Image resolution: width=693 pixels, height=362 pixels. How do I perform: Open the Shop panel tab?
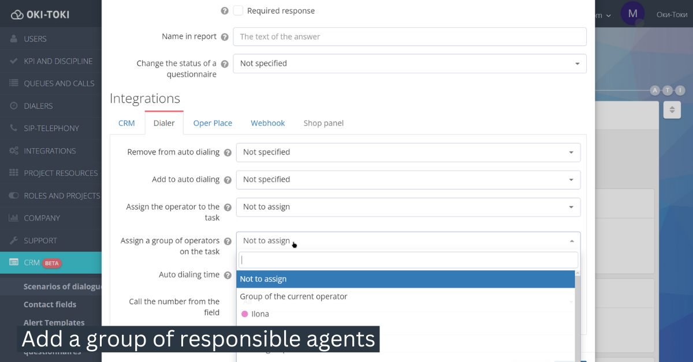tap(323, 123)
